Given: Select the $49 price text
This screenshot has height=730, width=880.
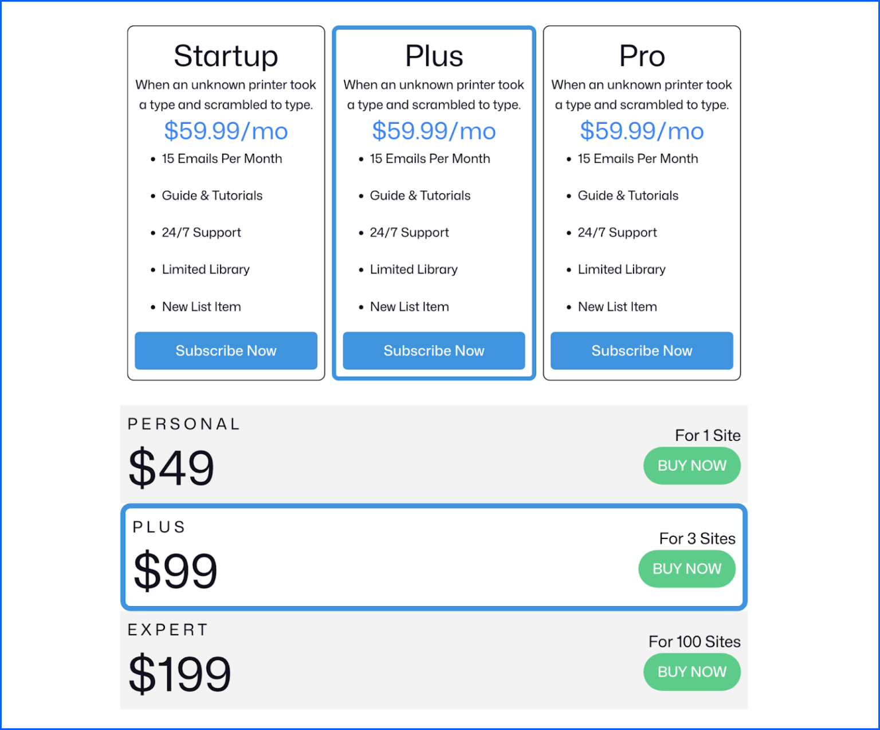Looking at the screenshot, I should tap(171, 468).
